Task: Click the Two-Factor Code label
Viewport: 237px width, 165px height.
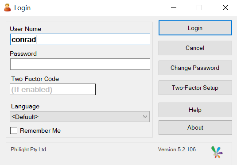Action: coord(35,79)
